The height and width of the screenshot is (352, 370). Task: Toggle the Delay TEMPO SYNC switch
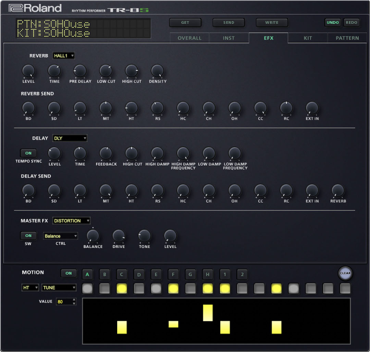28,153
